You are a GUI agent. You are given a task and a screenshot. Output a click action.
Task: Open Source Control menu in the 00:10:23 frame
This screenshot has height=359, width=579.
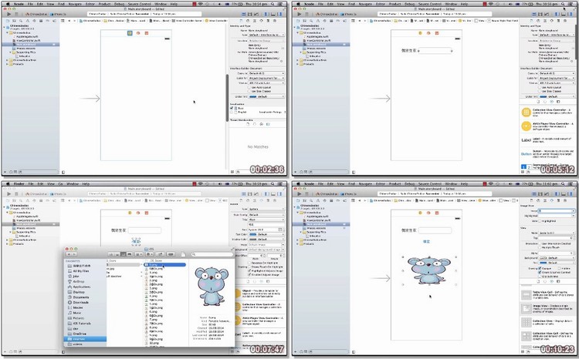click(x=430, y=183)
